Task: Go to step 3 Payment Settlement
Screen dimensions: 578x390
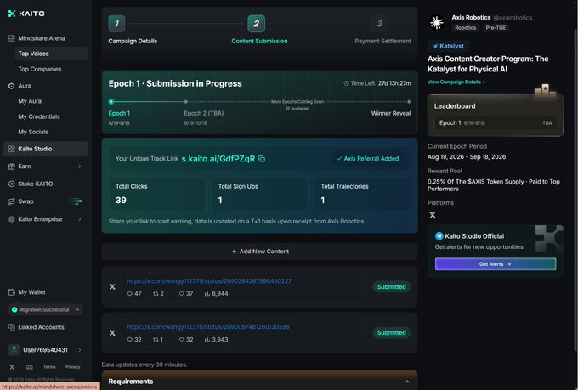Action: [x=379, y=24]
